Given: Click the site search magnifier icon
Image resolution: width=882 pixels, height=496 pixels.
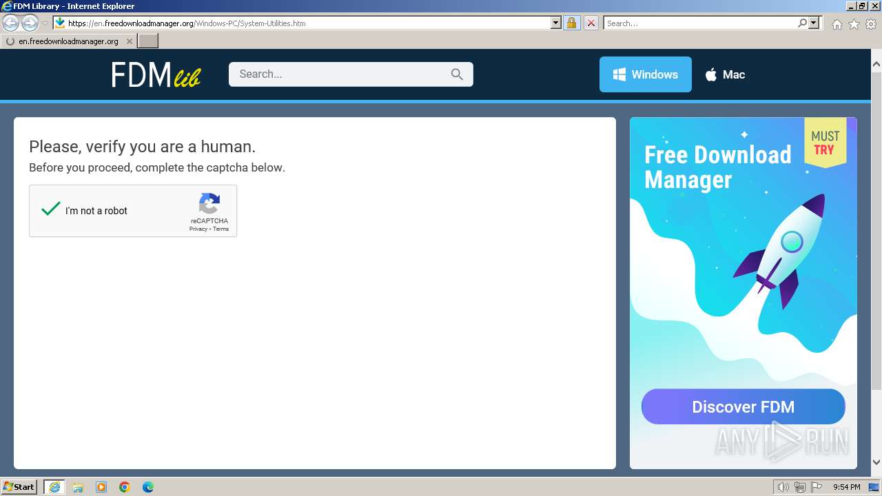Looking at the screenshot, I should click(457, 74).
